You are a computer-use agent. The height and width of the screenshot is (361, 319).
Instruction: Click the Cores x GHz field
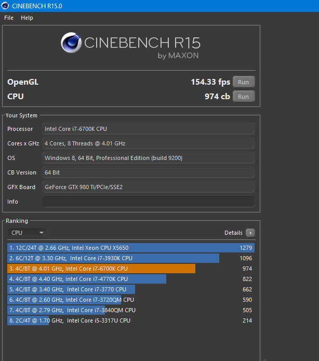[148, 143]
